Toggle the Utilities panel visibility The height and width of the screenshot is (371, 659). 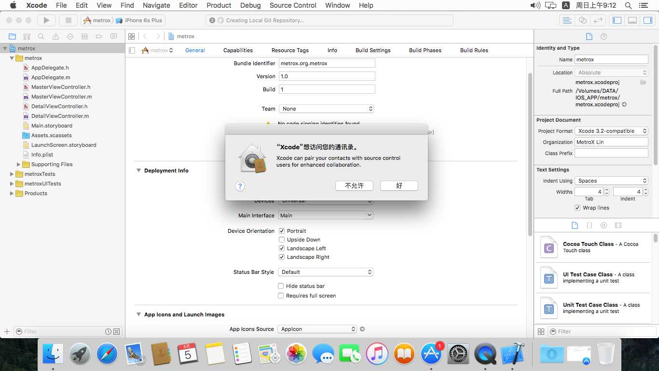pyautogui.click(x=648, y=20)
